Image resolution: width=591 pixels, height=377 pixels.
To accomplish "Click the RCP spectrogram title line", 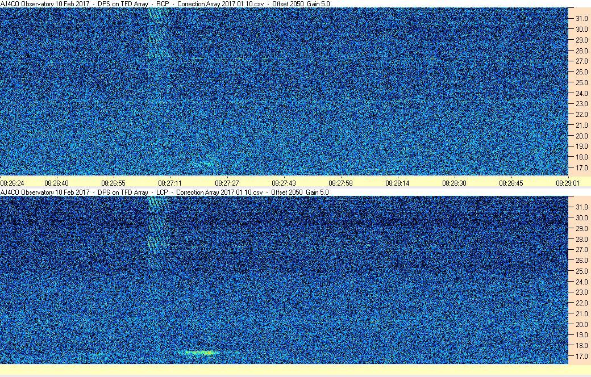I will tap(165, 4).
